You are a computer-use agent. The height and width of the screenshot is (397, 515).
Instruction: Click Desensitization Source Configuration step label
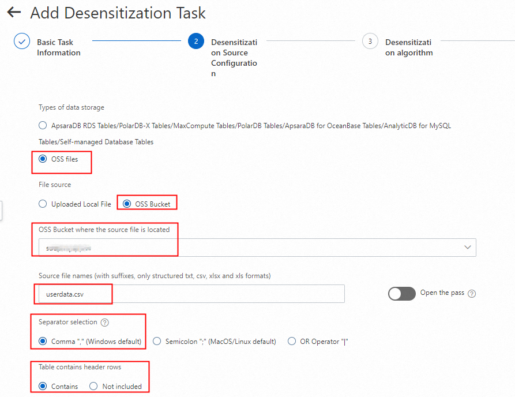click(x=234, y=58)
